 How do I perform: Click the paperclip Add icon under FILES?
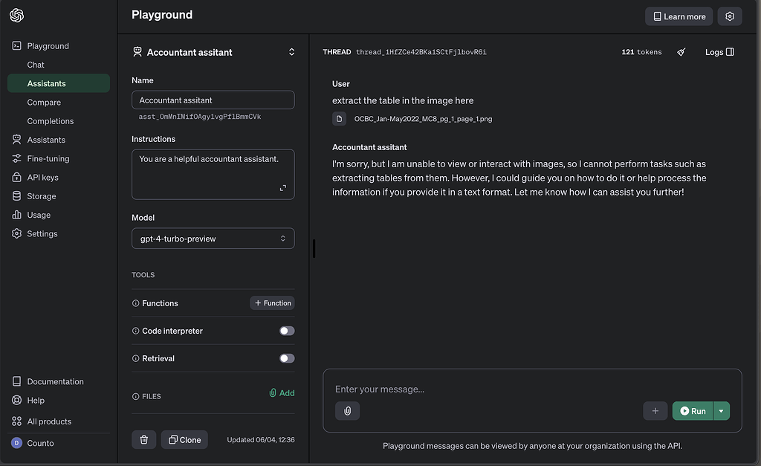pos(272,392)
